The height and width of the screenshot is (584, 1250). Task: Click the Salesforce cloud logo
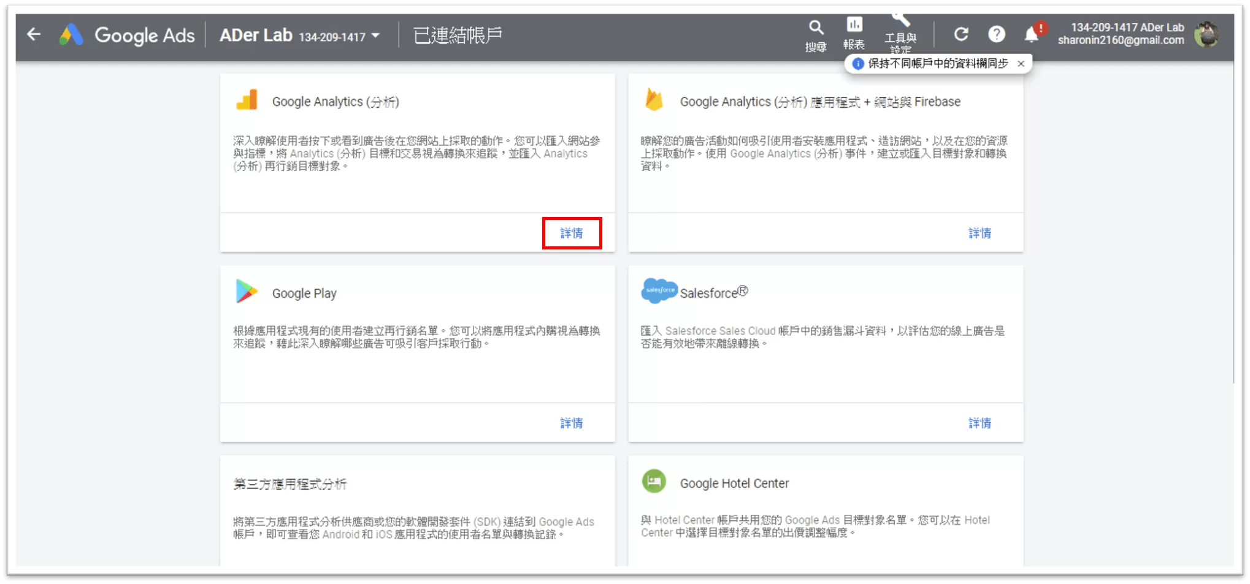click(659, 290)
